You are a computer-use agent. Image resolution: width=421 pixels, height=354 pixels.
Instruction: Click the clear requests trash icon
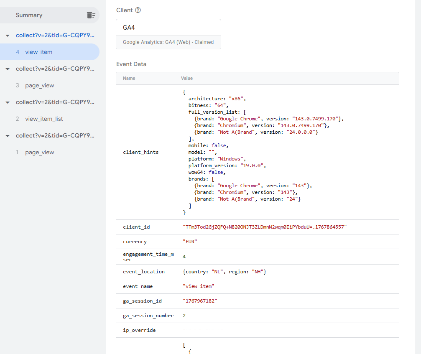(x=91, y=15)
